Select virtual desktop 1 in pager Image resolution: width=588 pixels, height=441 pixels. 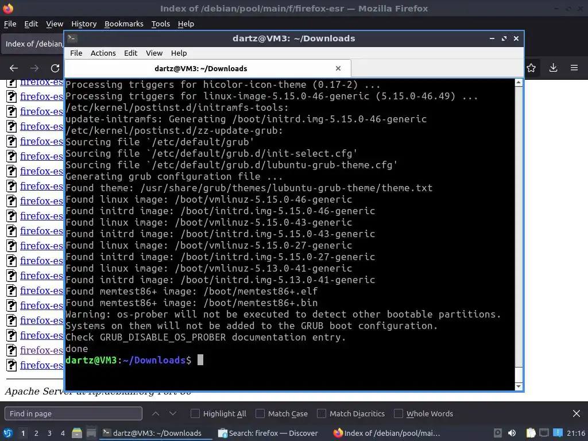pyautogui.click(x=23, y=433)
